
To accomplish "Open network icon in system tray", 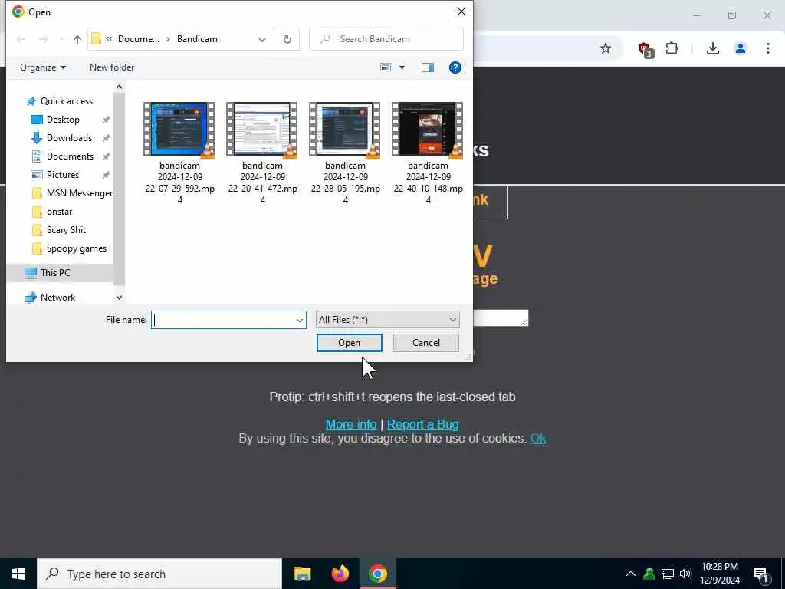I will tap(668, 574).
